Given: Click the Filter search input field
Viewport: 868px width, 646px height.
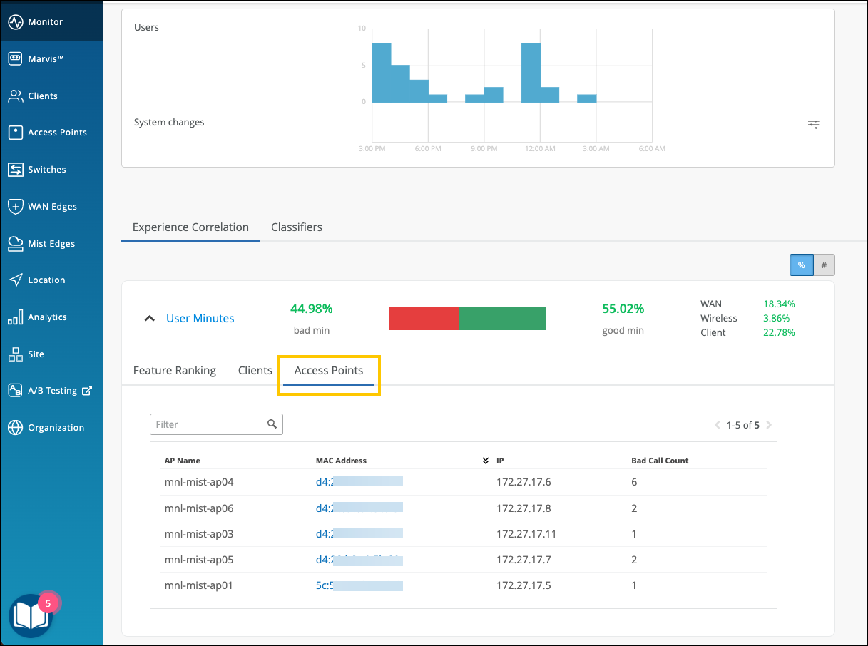Looking at the screenshot, I should pos(208,424).
